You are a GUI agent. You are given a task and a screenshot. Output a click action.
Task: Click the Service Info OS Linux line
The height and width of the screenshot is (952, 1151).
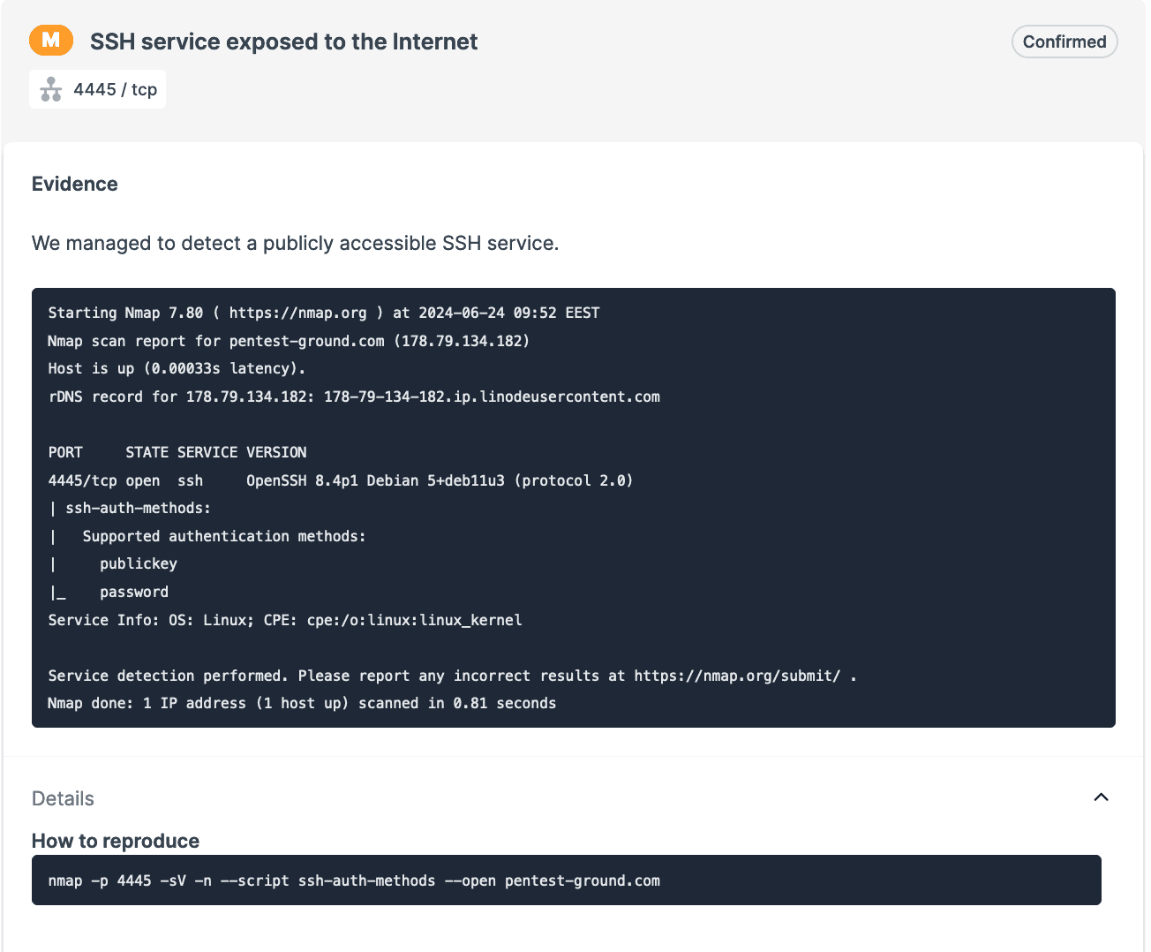click(x=284, y=620)
